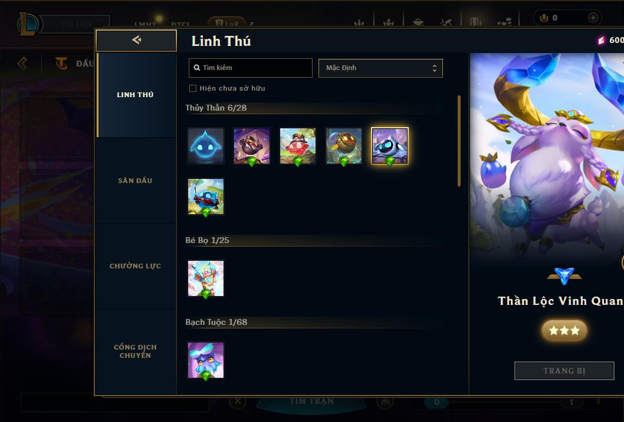
Task: Select the blue water sprite Little Legend
Action: pyautogui.click(x=206, y=146)
